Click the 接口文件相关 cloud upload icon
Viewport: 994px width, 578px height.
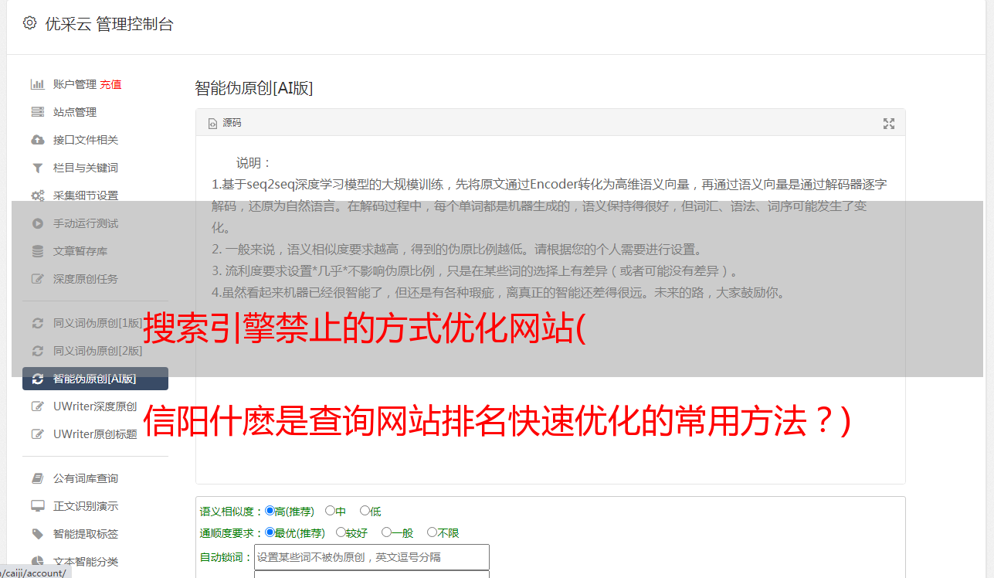point(37,140)
